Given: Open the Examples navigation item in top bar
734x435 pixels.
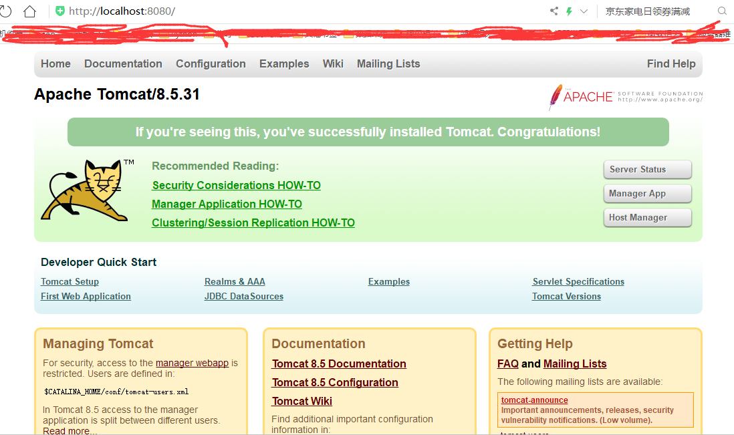Looking at the screenshot, I should click(x=284, y=63).
